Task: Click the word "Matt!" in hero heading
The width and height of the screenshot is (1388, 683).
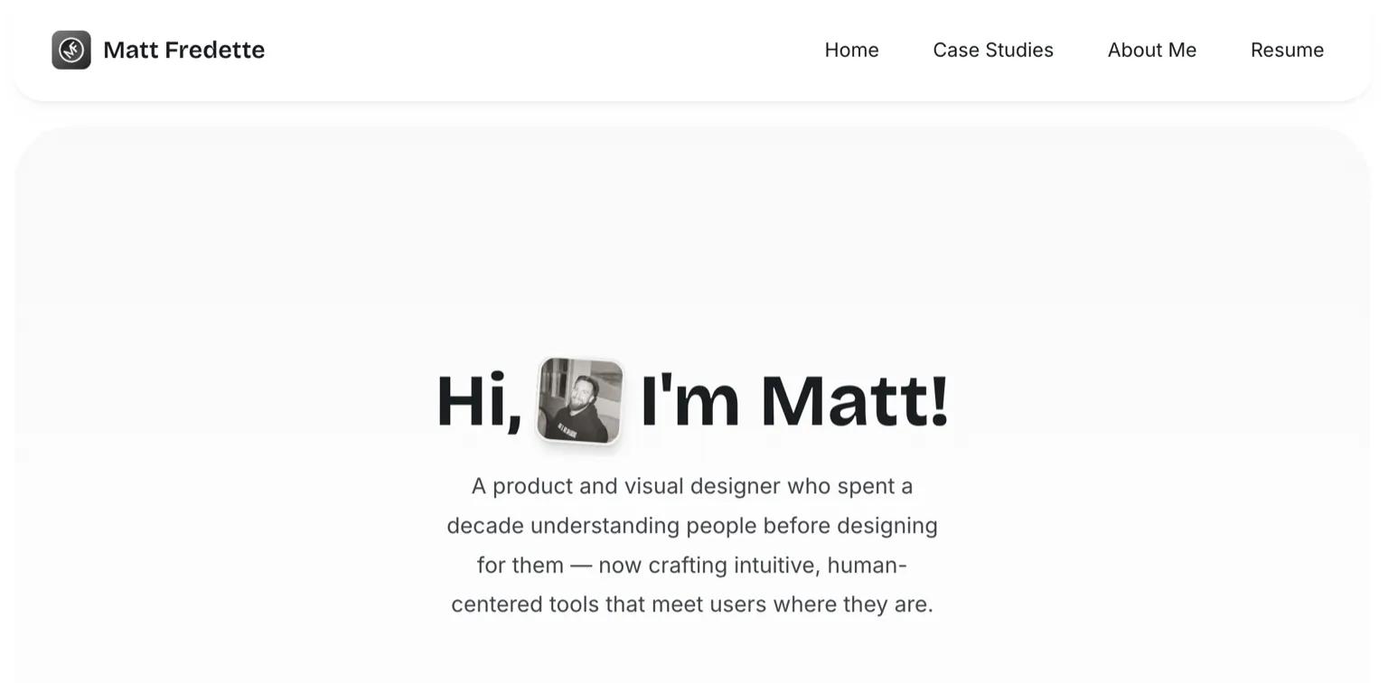Action: 855,402
